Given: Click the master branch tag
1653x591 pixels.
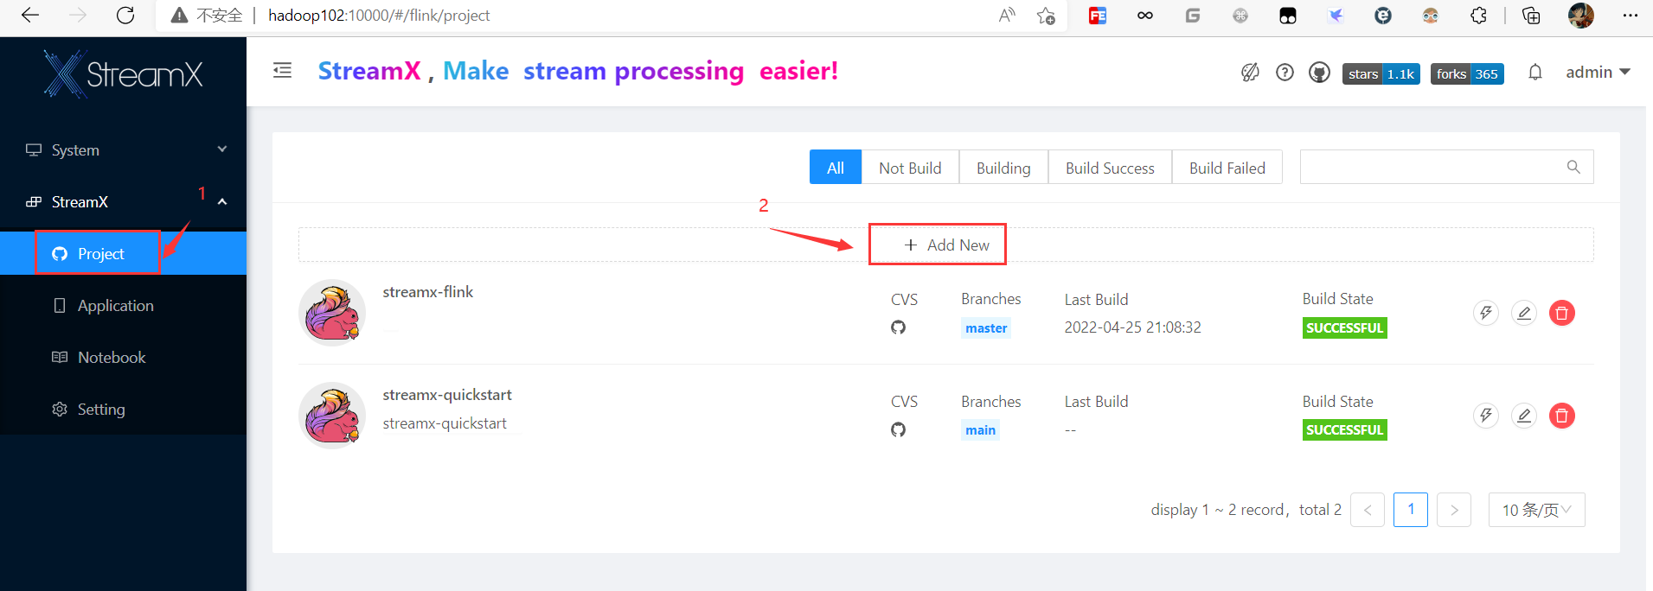Looking at the screenshot, I should point(986,327).
